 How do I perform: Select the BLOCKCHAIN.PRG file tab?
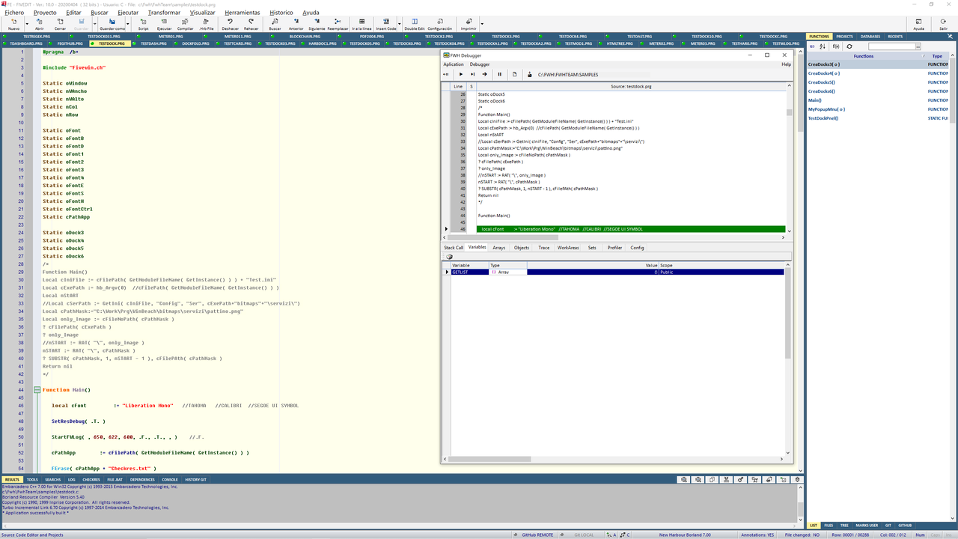pyautogui.click(x=305, y=36)
